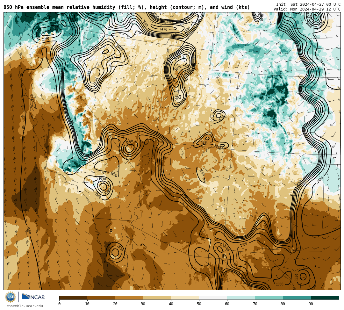
Task: Click the 30-40 tan colorbar segment
Action: coord(157,298)
